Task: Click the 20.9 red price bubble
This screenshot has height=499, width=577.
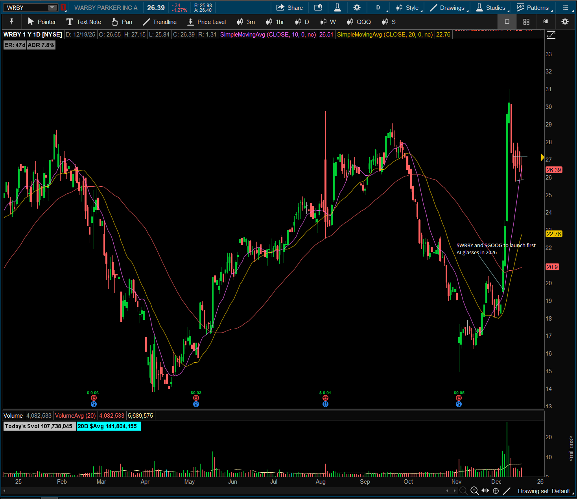Action: coord(552,267)
